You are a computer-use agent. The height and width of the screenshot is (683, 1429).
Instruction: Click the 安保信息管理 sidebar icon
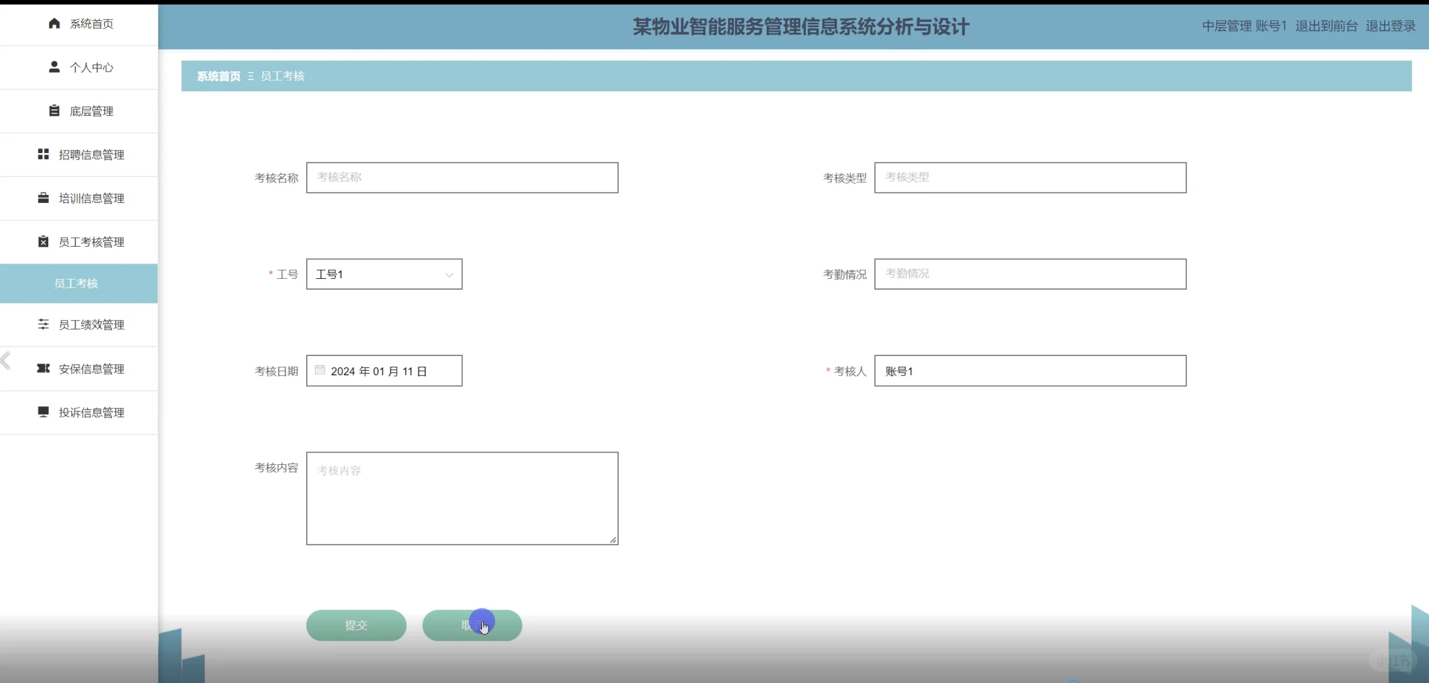click(43, 368)
